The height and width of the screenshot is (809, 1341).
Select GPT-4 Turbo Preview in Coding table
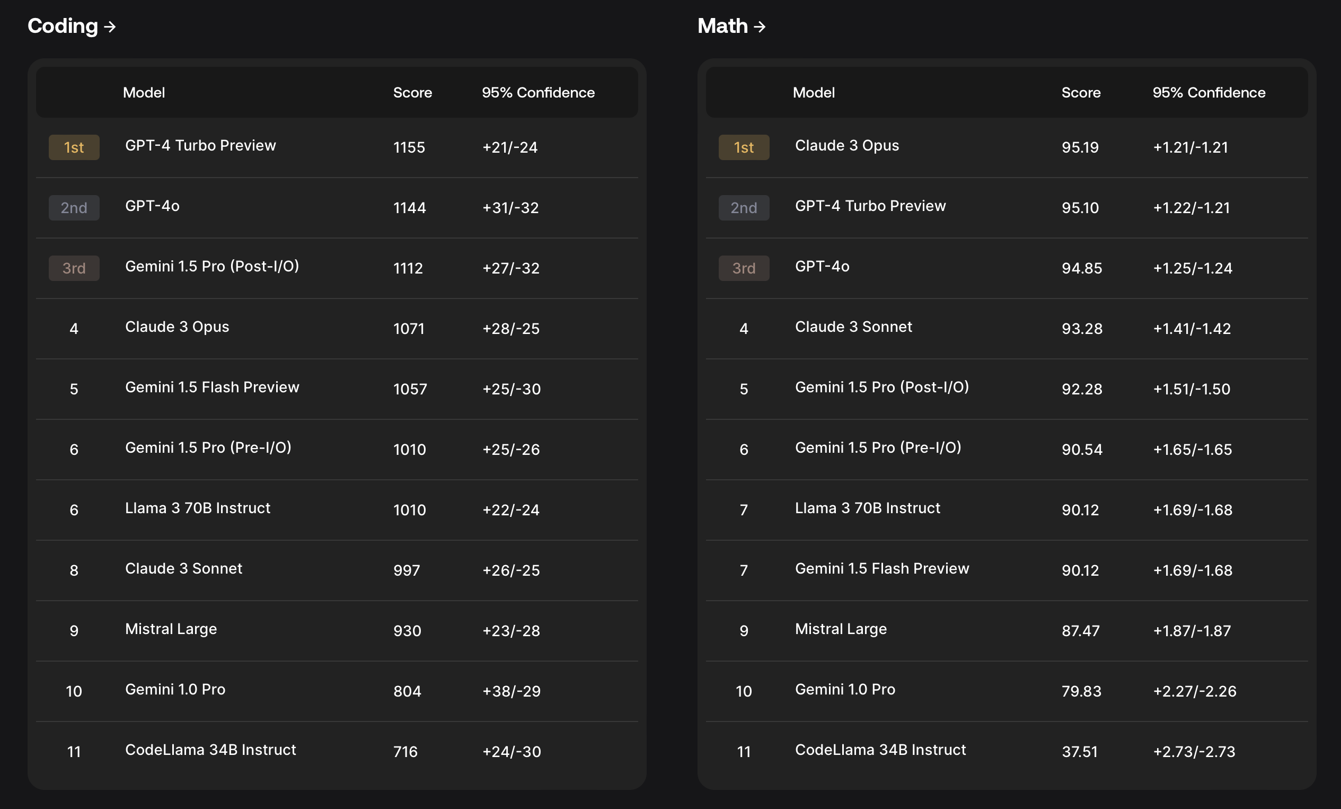[x=200, y=146]
